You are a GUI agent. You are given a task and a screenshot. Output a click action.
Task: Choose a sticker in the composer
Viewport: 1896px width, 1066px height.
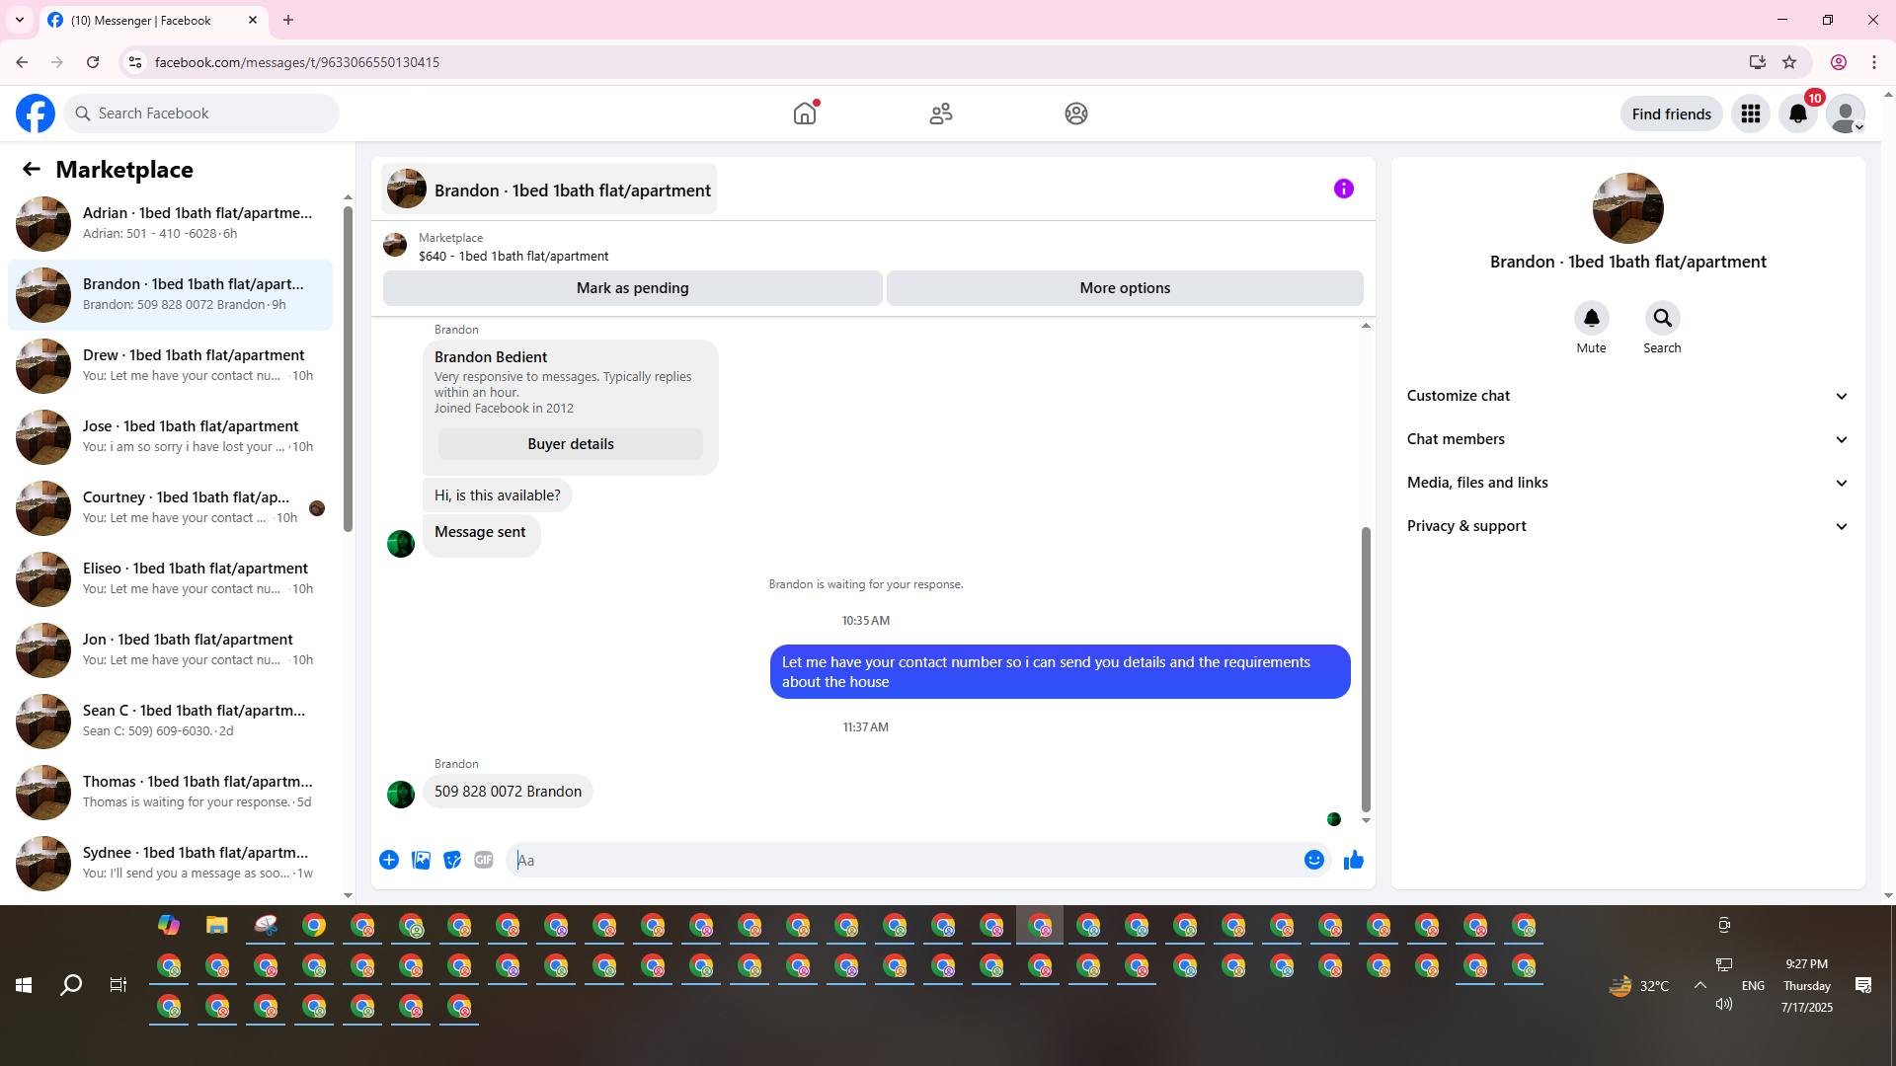click(x=452, y=860)
